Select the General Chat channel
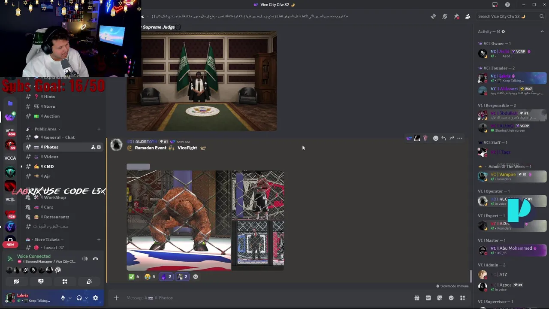This screenshot has height=309, width=549. 63,137
